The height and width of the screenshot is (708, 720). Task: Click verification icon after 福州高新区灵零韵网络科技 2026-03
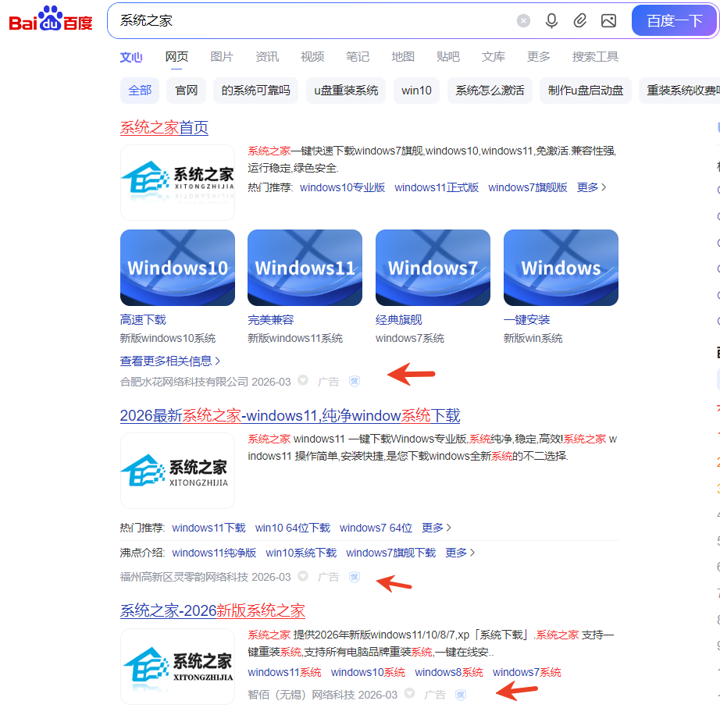[x=302, y=576]
